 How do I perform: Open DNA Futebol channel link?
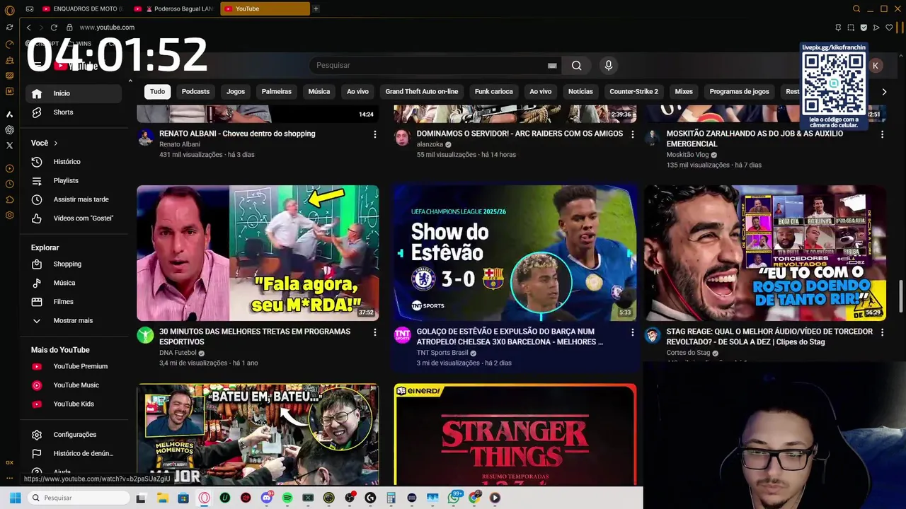tap(178, 353)
